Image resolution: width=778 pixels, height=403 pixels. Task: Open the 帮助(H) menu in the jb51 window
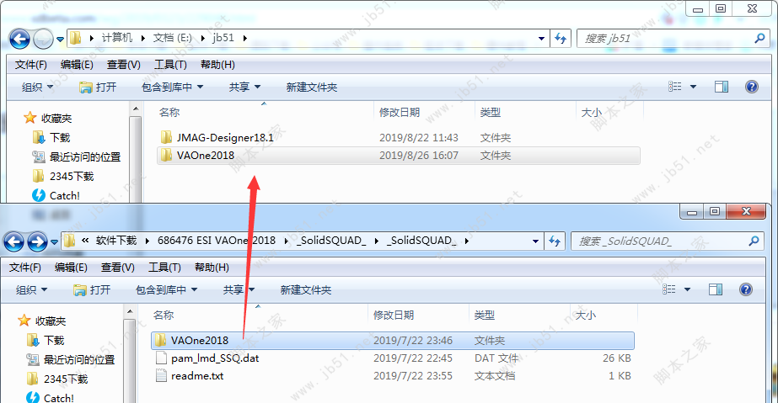click(x=217, y=64)
